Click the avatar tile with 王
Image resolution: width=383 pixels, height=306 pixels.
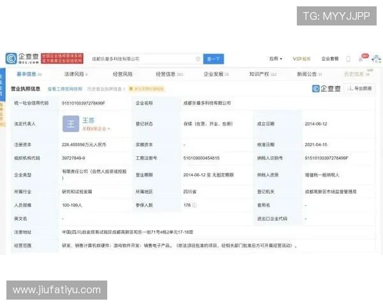[71, 124]
